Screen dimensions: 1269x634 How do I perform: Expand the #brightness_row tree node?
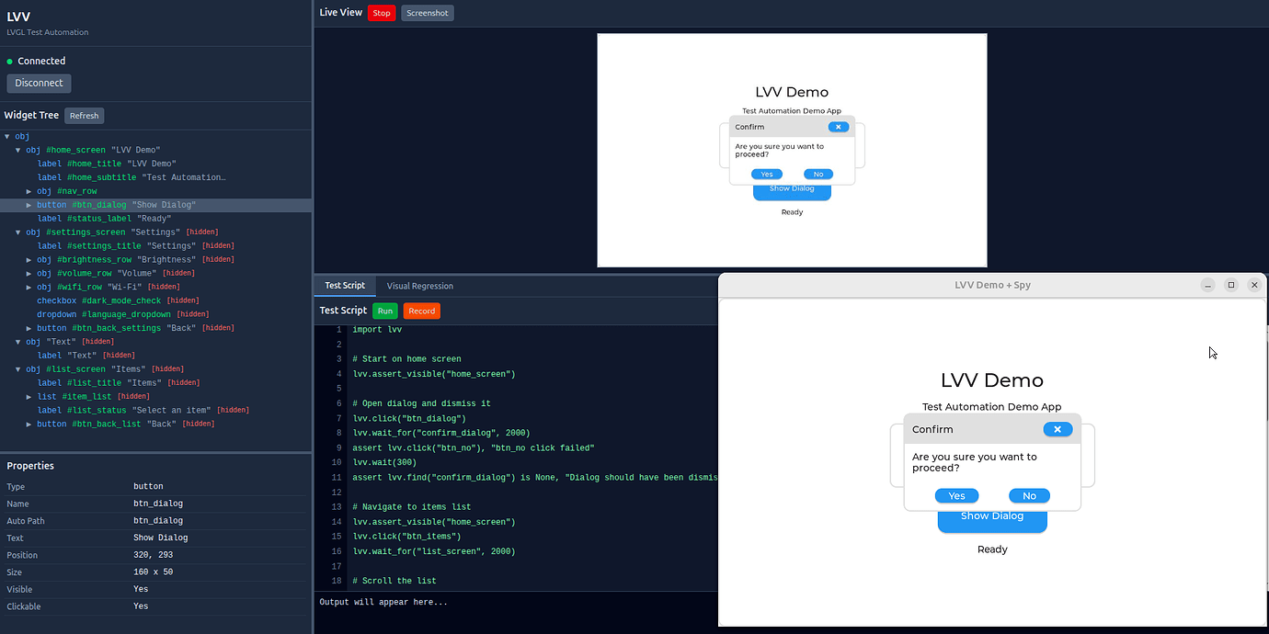click(29, 260)
